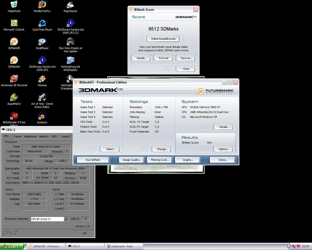Start benchmark with Run 3DMark button
This screenshot has width=312, height=250.
[x=93, y=160]
